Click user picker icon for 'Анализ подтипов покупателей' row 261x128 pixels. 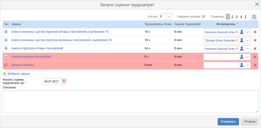pos(242,57)
